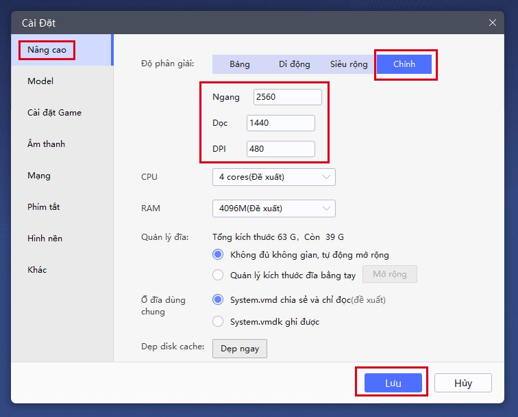Expand the RAM size dropdown
Image resolution: width=518 pixels, height=417 pixels.
pos(273,209)
